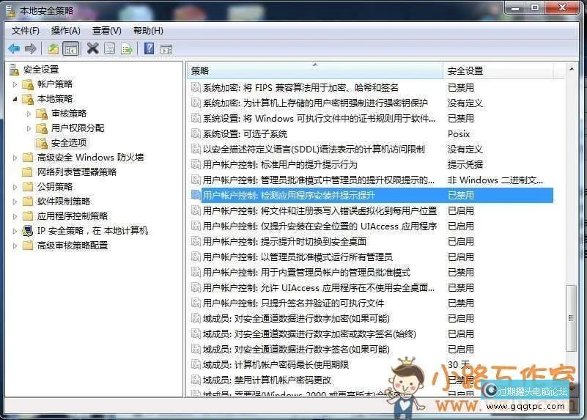587x420 pixels.
Task: Expand the 软件限制策略 node arrow
Action: (15, 202)
